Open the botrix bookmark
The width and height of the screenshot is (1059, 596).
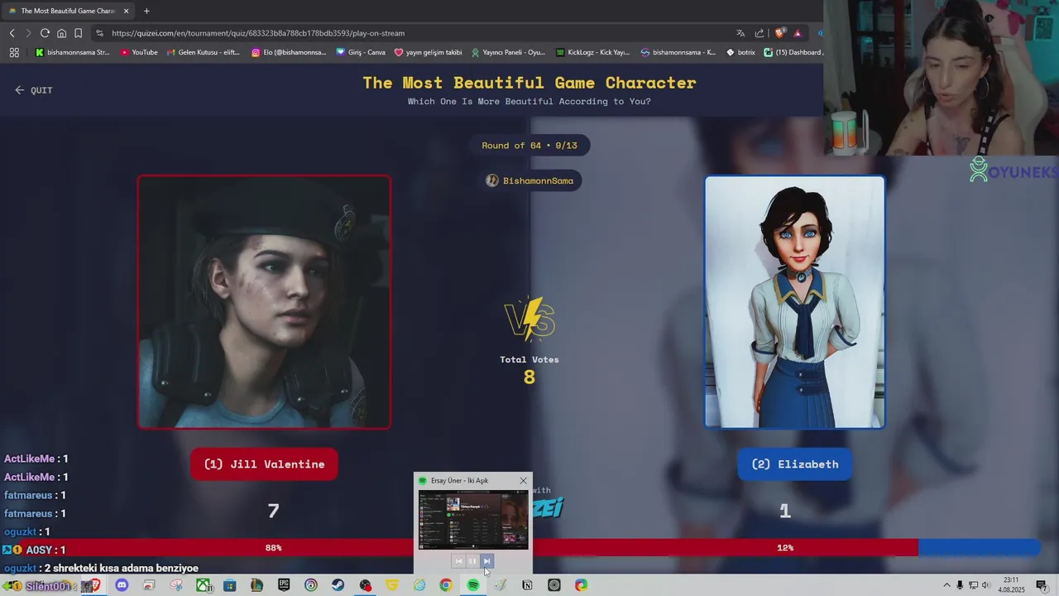[x=740, y=52]
